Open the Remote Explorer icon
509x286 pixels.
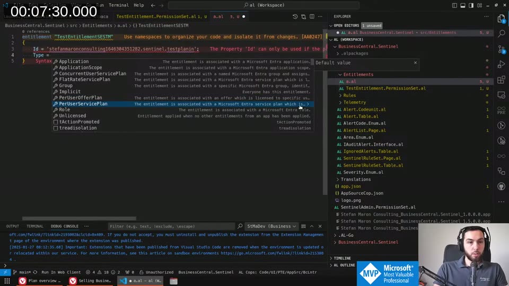tap(501, 95)
